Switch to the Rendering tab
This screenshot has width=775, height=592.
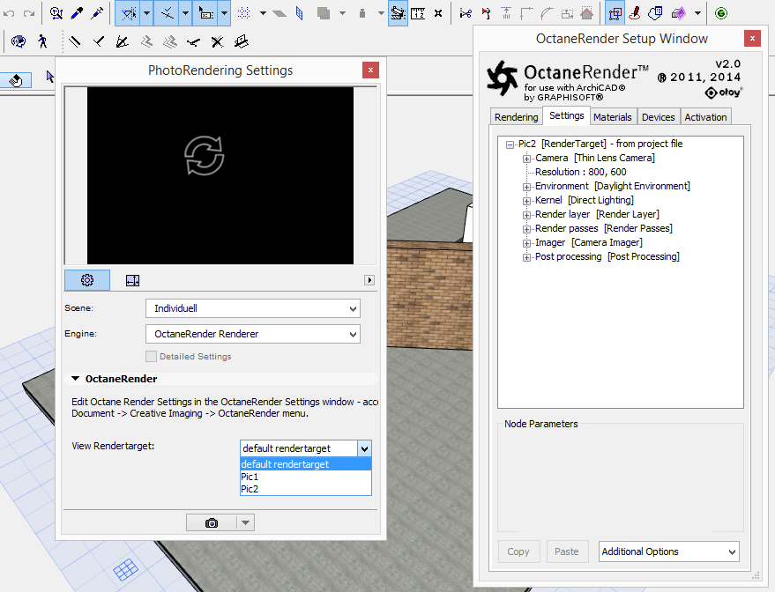coord(516,117)
